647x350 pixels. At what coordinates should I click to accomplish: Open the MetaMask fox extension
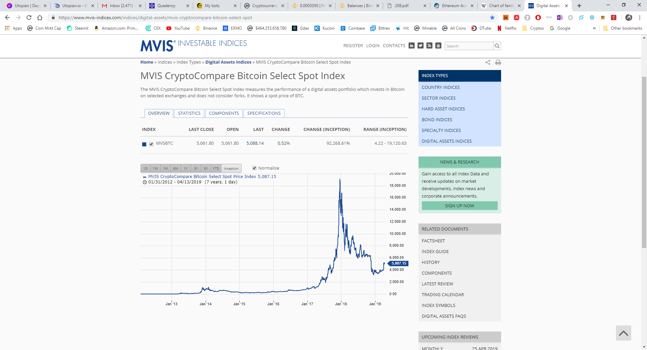[603, 17]
